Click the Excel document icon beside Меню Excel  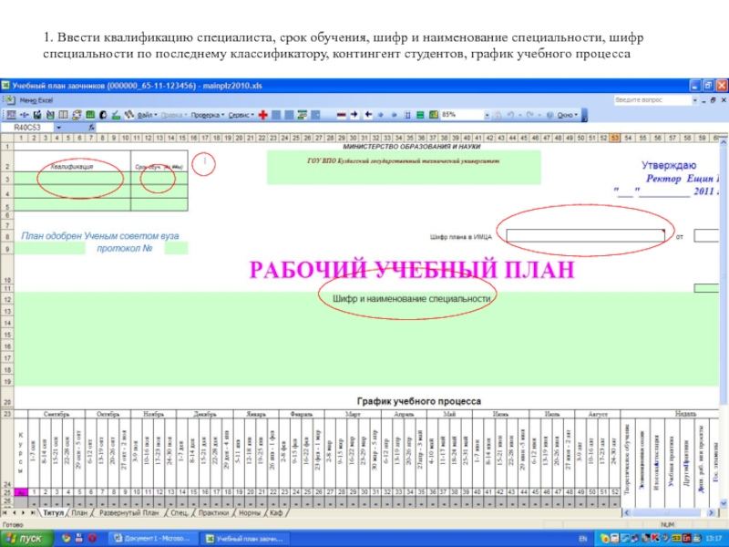[x=9, y=100]
